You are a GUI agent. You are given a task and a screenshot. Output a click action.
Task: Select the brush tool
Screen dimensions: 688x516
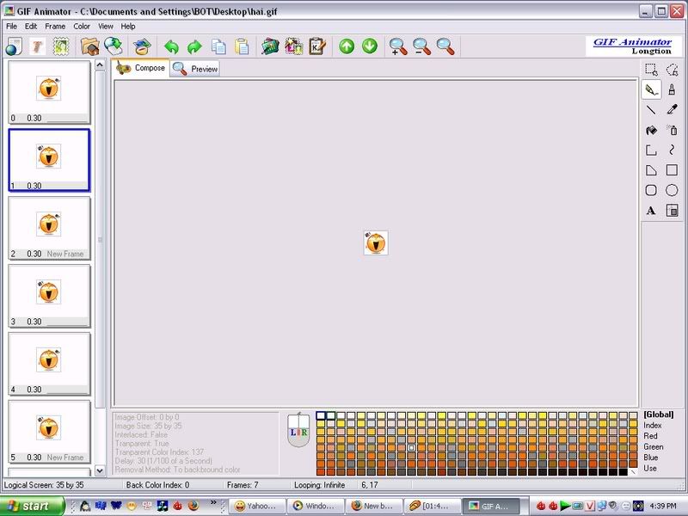coord(672,89)
